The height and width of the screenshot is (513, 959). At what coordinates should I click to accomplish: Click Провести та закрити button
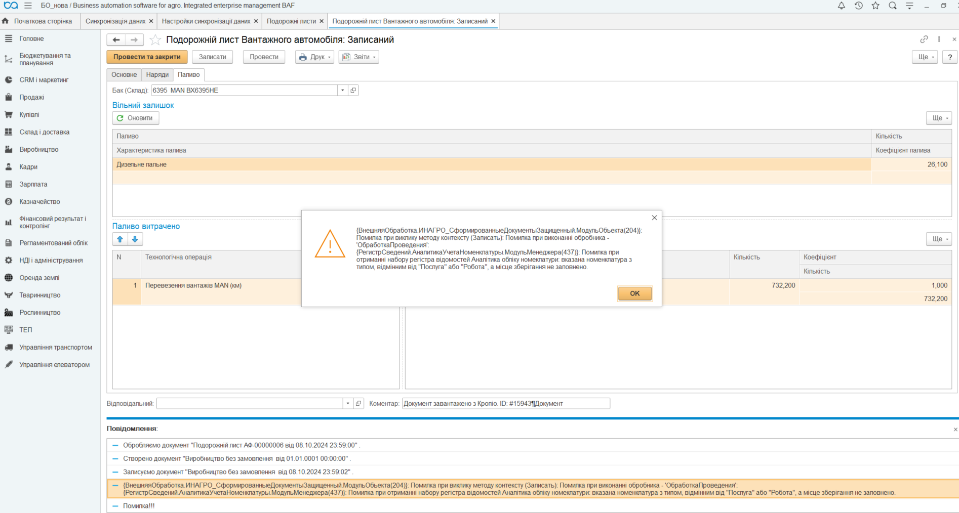coord(147,57)
